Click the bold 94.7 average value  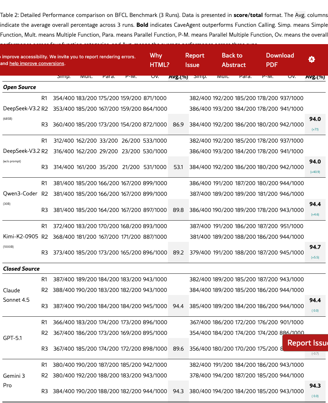(x=315, y=247)
